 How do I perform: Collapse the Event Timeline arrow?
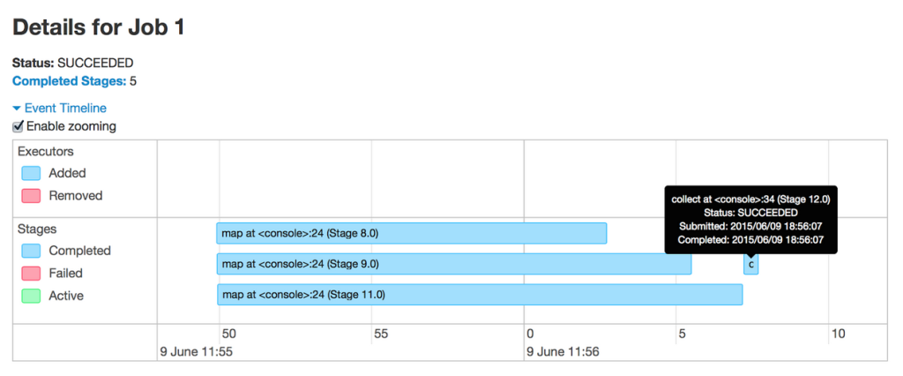click(17, 109)
